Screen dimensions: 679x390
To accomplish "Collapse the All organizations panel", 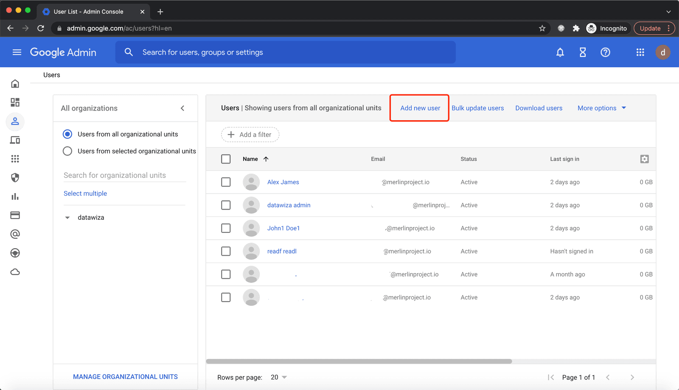I will pyautogui.click(x=182, y=108).
